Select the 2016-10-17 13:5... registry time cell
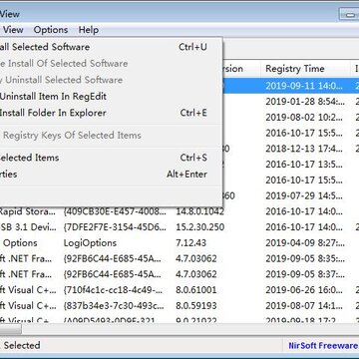 (x=304, y=165)
